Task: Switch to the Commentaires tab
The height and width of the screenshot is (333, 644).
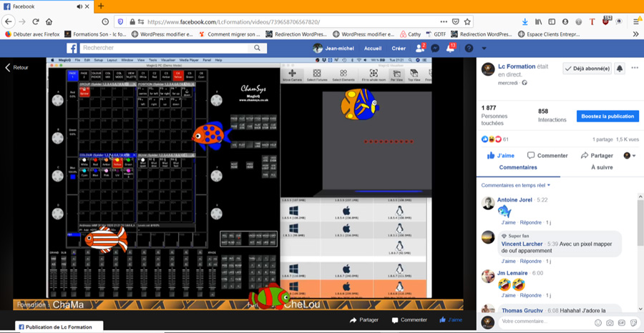Action: 518,167
